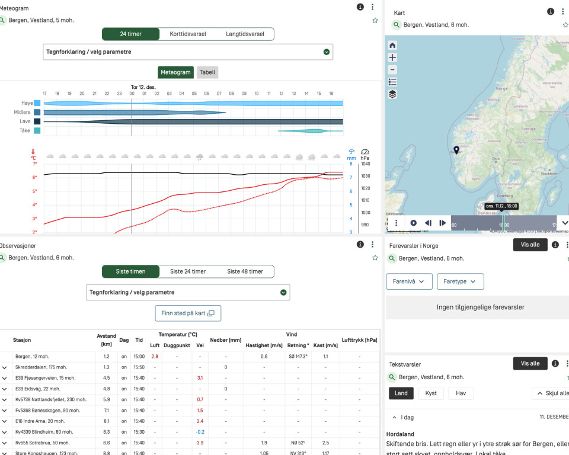This screenshot has width=569, height=455.
Task: Zoom out on the map
Action: point(392,69)
